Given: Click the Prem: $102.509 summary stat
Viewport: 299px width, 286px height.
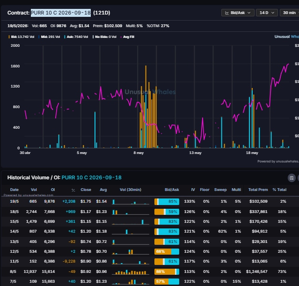Looking at the screenshot, I should click(108, 26).
